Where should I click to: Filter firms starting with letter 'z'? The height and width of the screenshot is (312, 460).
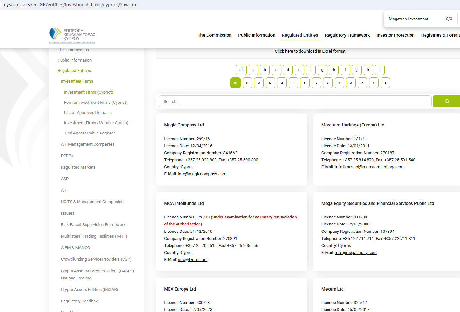[385, 83]
